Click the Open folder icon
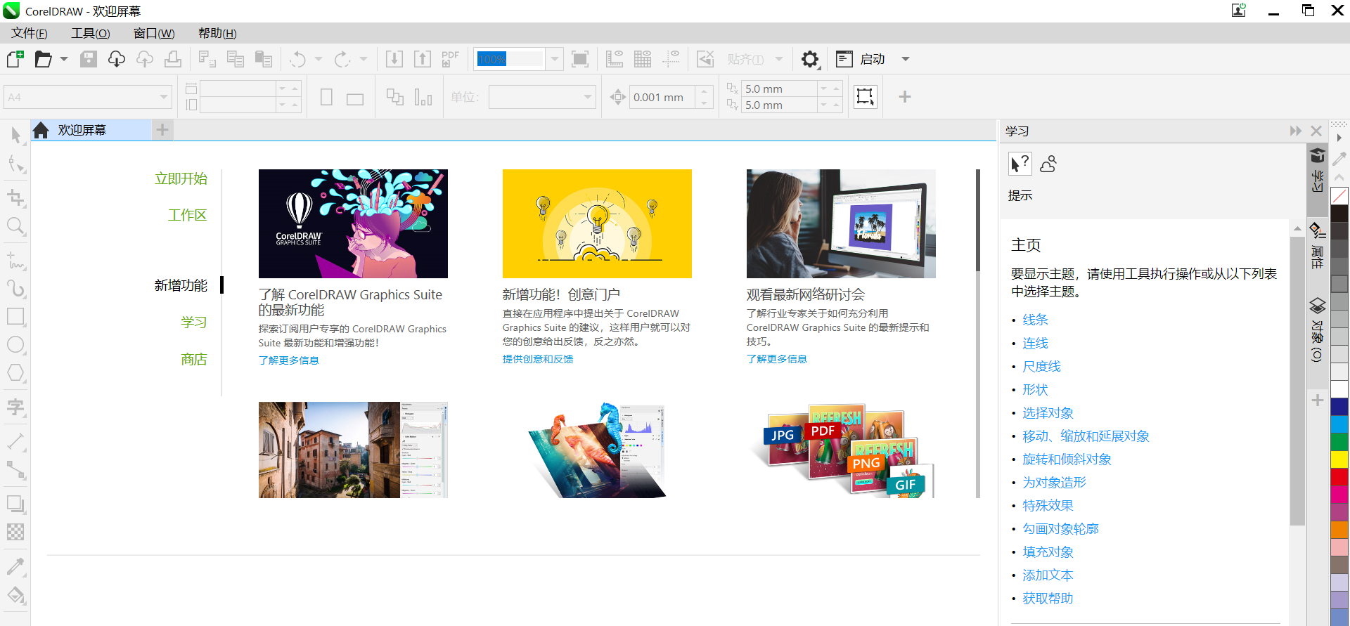The image size is (1350, 626). [43, 59]
